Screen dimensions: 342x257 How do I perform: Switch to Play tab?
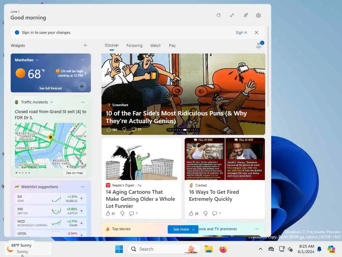click(x=172, y=46)
